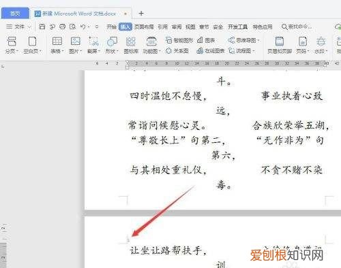341x268 pixels.
Task: Select the 插入 ribbon tab
Action: [x=125, y=27]
